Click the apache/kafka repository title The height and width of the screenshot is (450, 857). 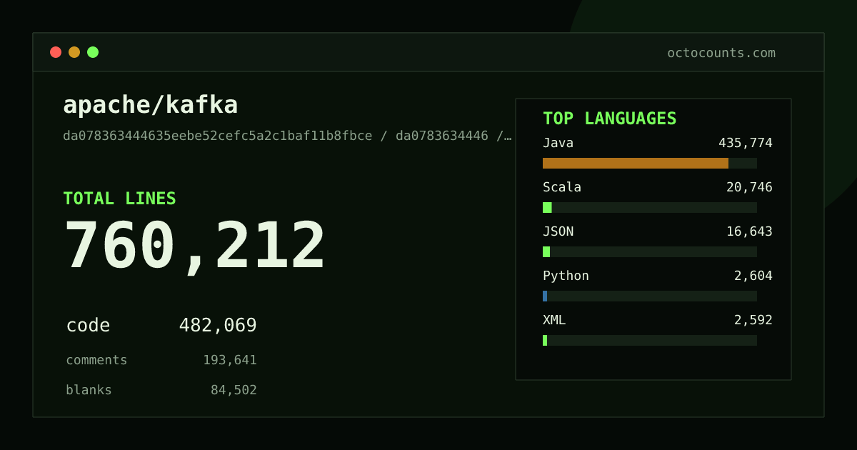click(x=151, y=105)
